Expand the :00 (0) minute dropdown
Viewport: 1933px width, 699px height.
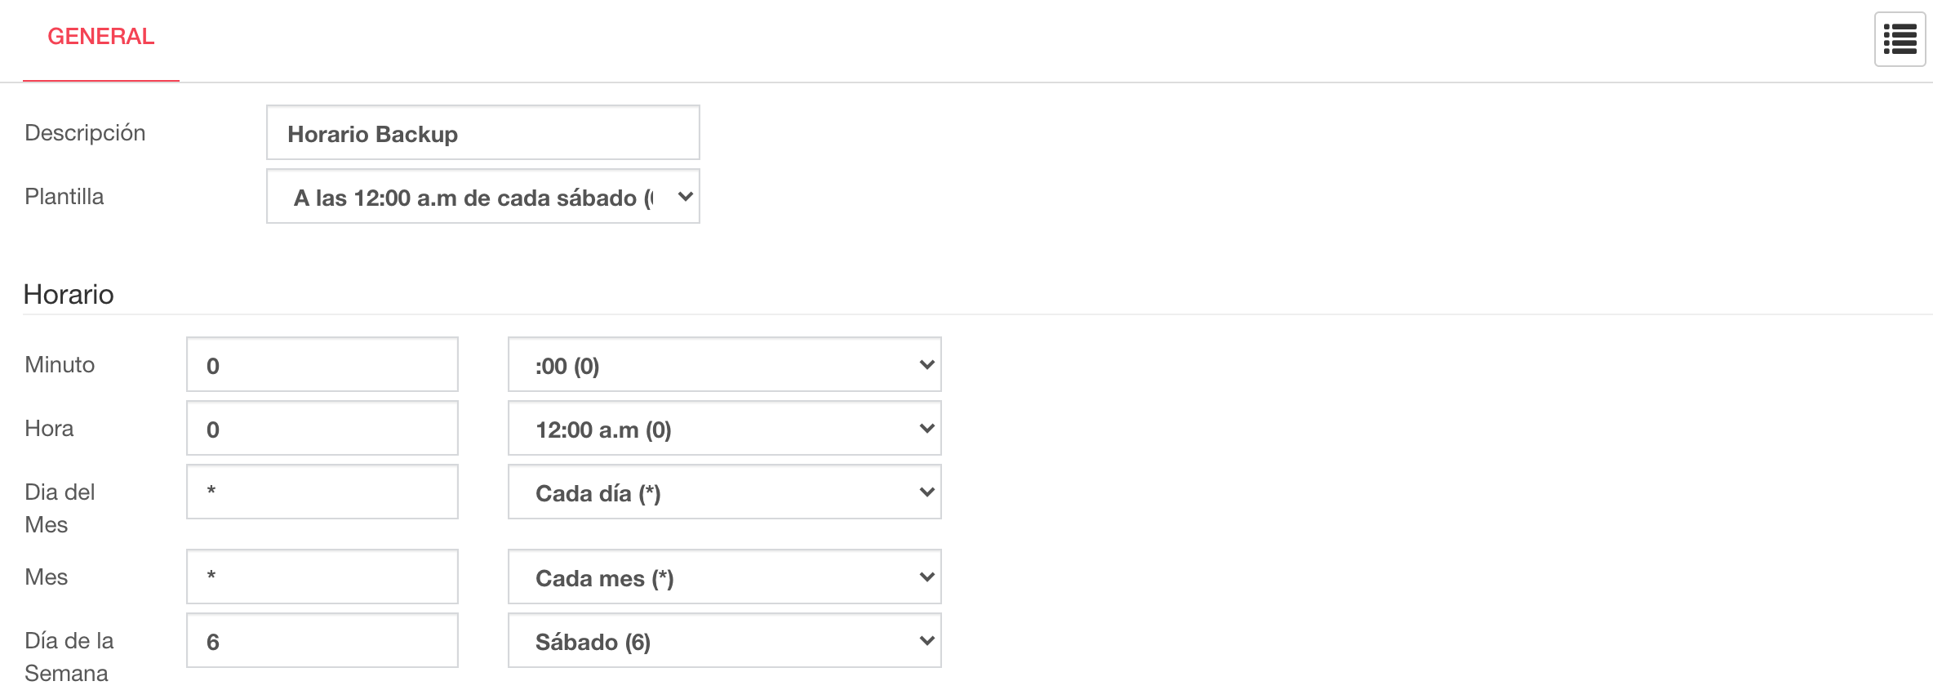(724, 364)
